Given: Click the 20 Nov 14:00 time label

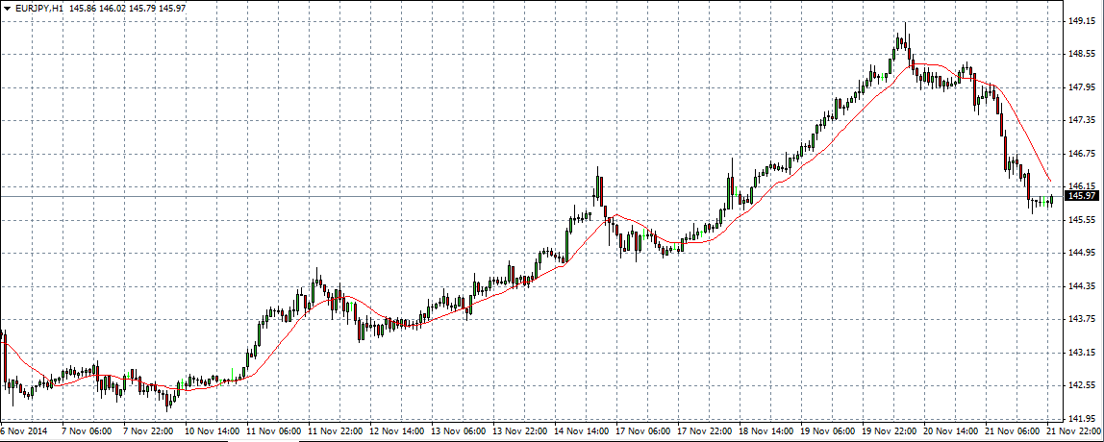Looking at the screenshot, I should [950, 430].
